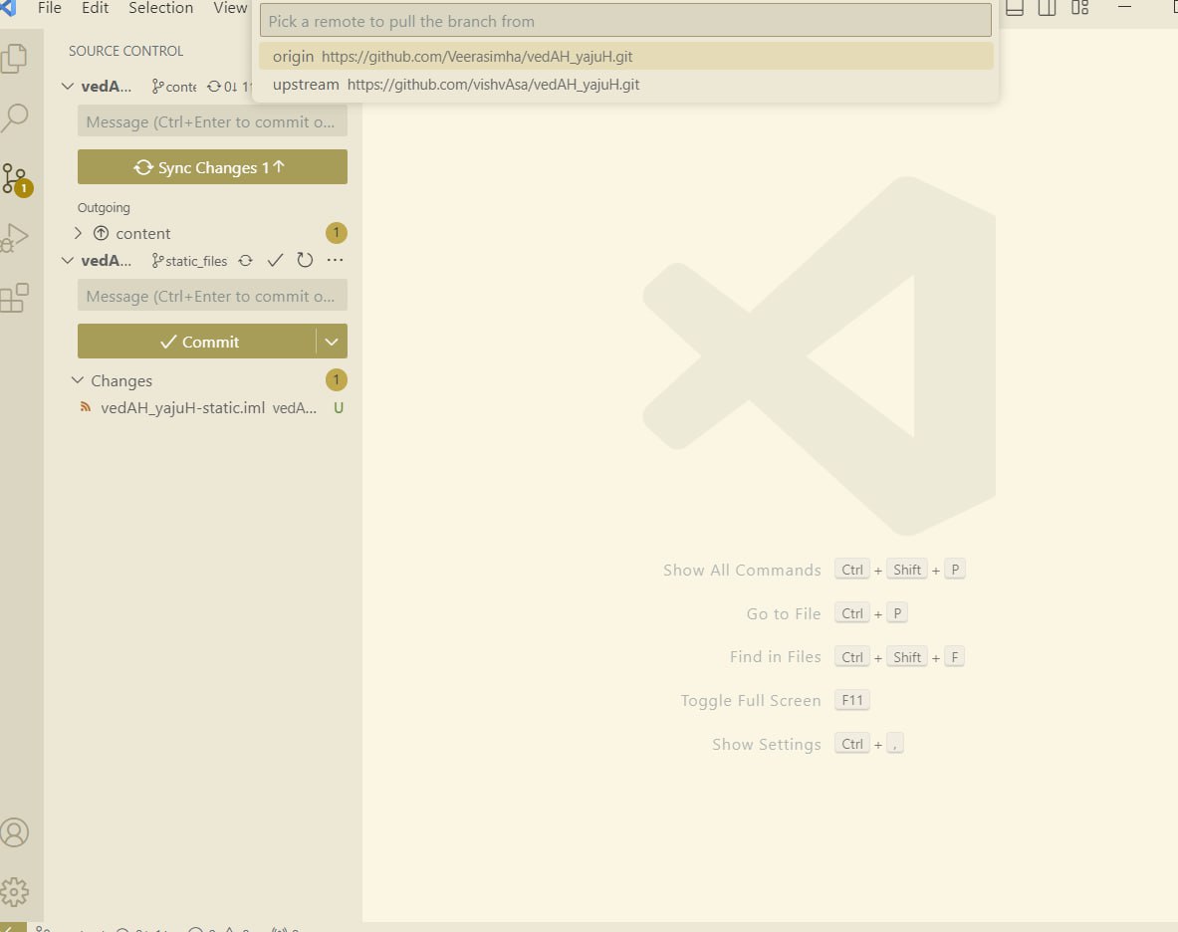
Task: Click the first repo sync status 0↓ 1↑
Action: pos(229,87)
